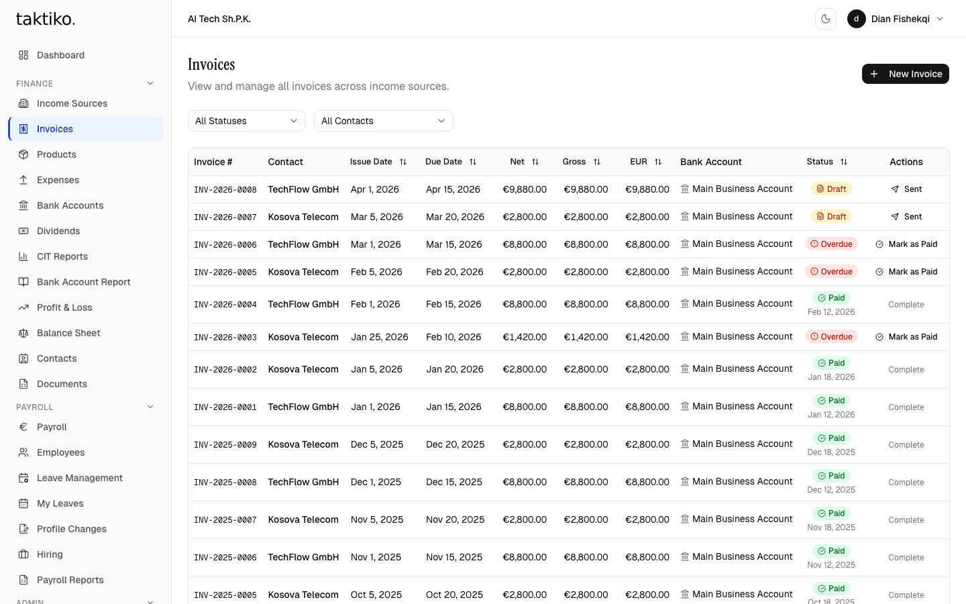
Task: Select the Dividends card icon
Action: coord(23,231)
